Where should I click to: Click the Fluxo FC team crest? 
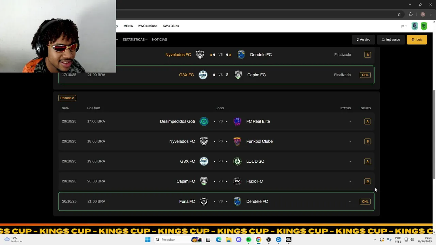(x=237, y=181)
